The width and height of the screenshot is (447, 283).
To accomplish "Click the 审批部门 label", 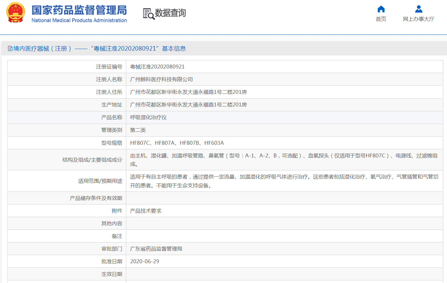I will pos(112,249).
